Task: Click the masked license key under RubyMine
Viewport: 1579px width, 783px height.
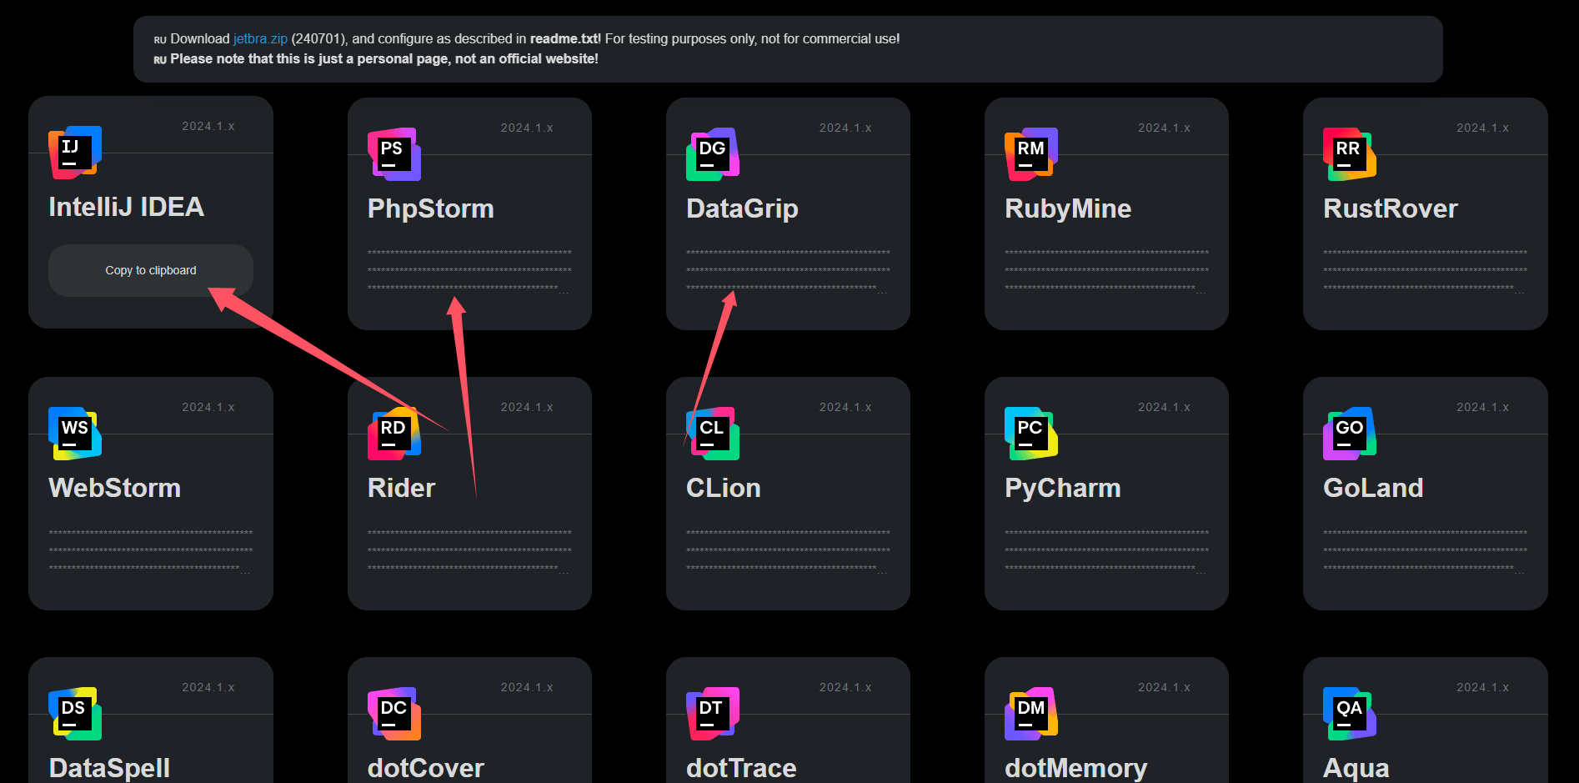Action: tap(1106, 271)
